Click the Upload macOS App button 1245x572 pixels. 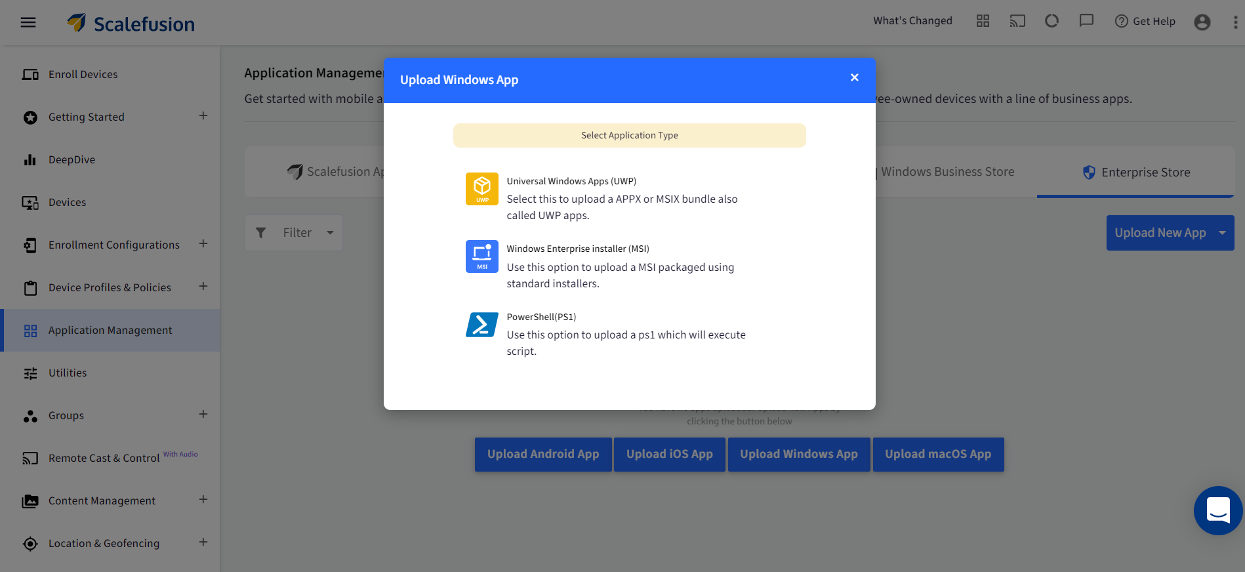pos(938,455)
